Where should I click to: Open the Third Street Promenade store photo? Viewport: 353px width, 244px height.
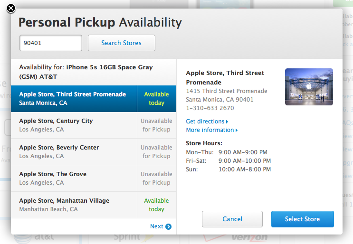coord(309,87)
